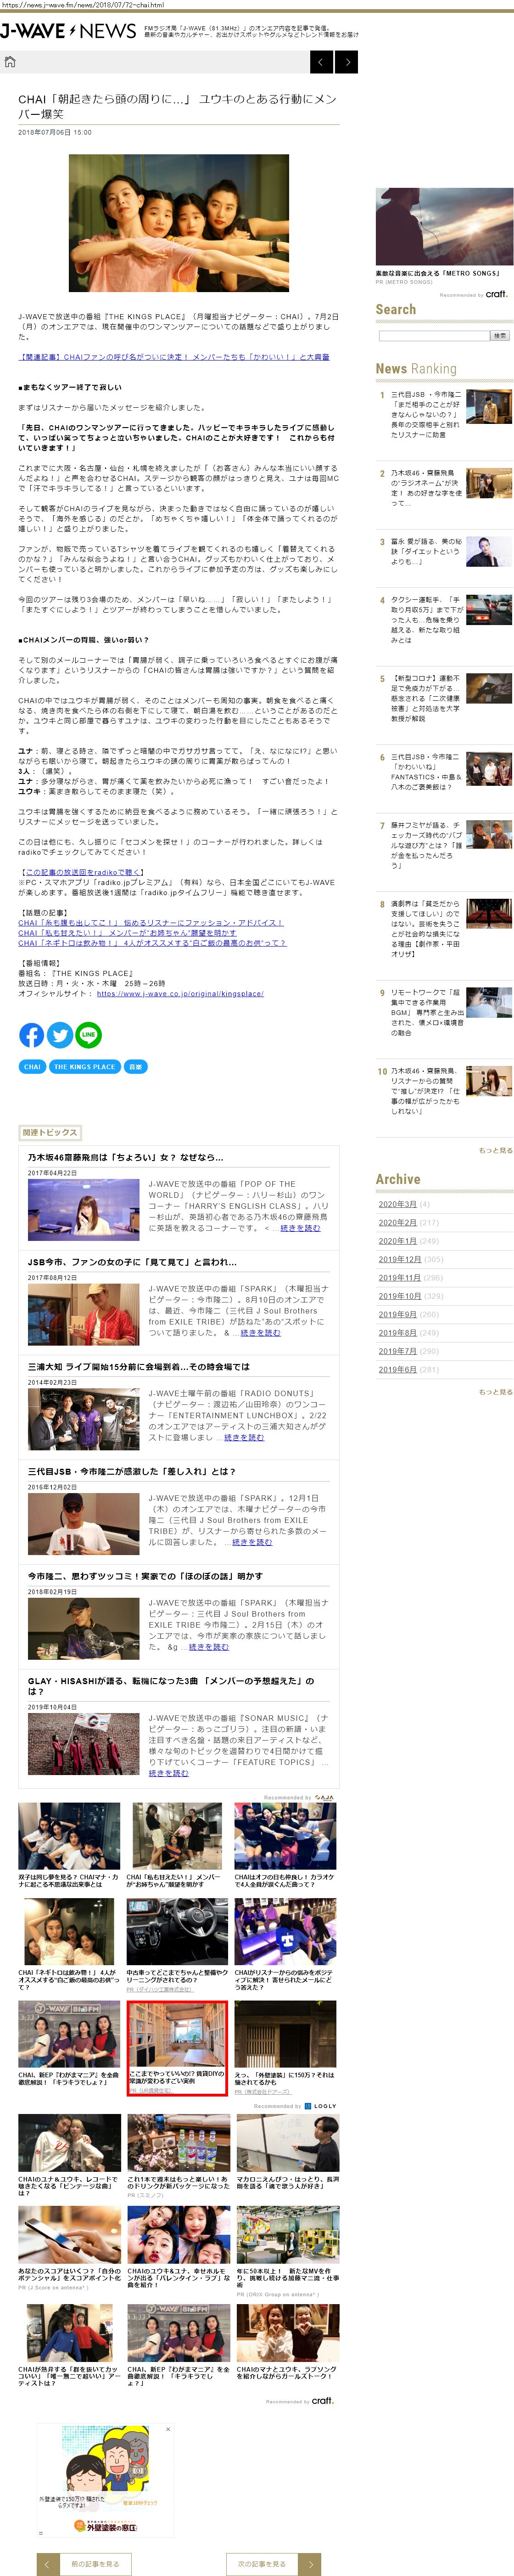Click the home icon below the logo
The image size is (514, 2576).
point(10,62)
